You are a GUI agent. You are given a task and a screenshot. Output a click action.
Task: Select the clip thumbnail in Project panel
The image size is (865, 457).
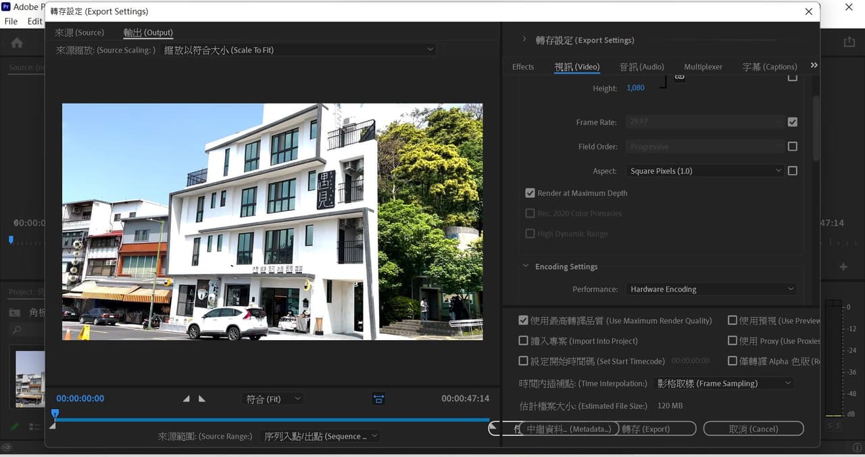[29, 377]
